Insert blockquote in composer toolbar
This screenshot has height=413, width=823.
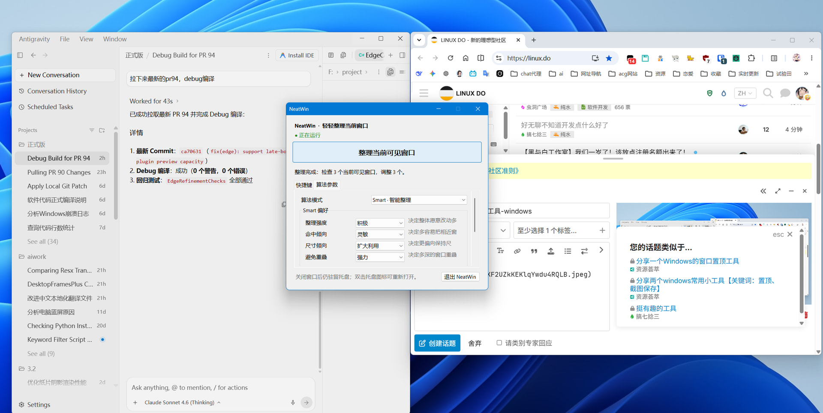coord(534,251)
